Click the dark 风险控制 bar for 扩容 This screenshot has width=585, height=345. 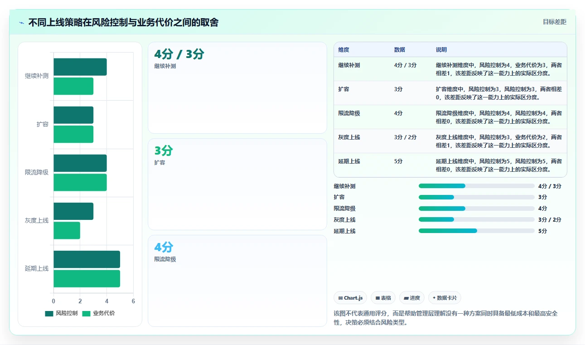point(73,115)
